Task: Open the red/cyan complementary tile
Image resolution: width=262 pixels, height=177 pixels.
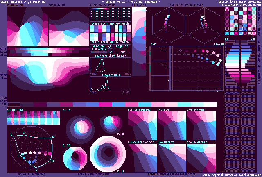Action: coord(172,126)
